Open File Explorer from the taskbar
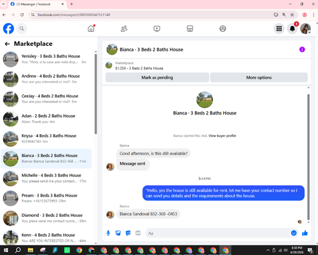This screenshot has width=318, height=255. click(x=31, y=250)
